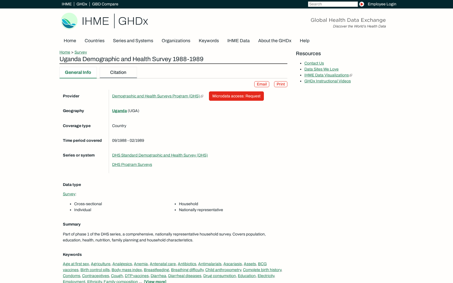Viewport: 453px width, 283px height.
Task: Click the Ascariasis keyword
Action: [232, 264]
